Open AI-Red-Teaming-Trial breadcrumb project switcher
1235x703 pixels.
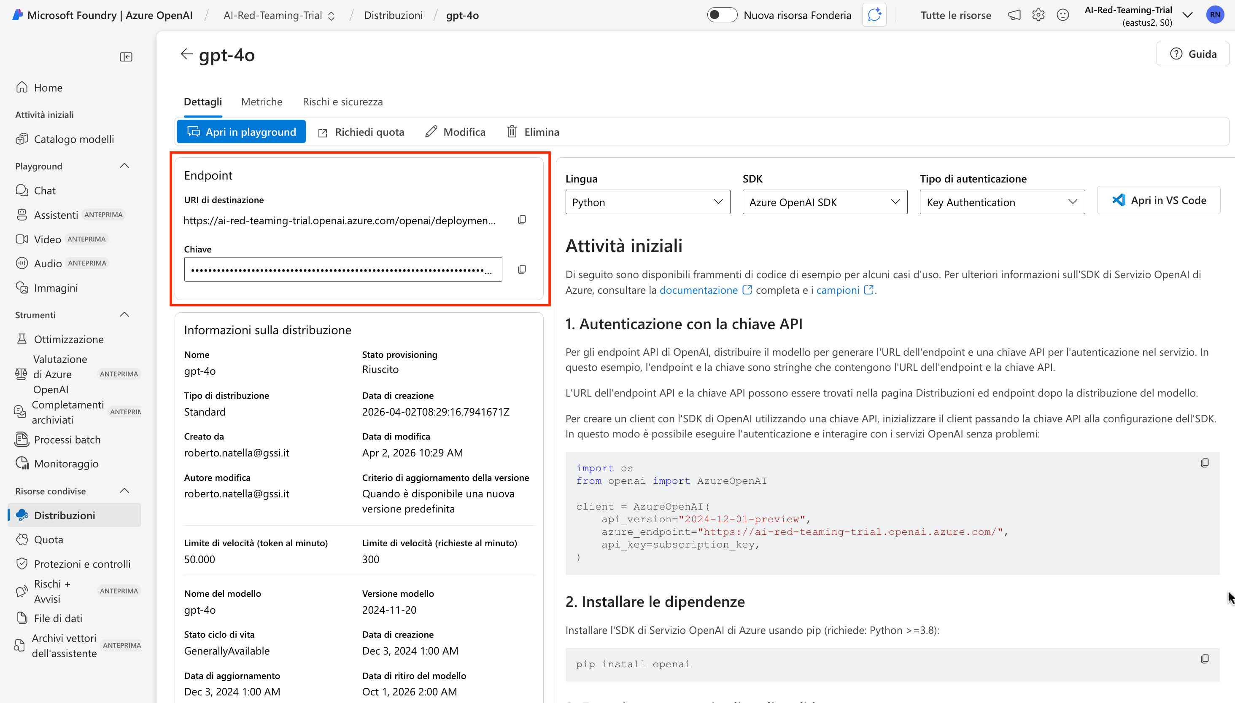pos(279,16)
